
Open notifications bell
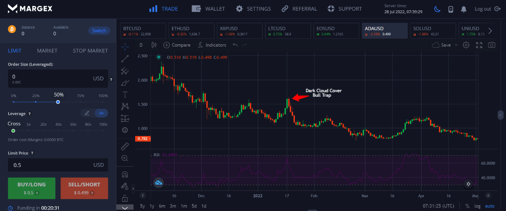tap(464, 9)
